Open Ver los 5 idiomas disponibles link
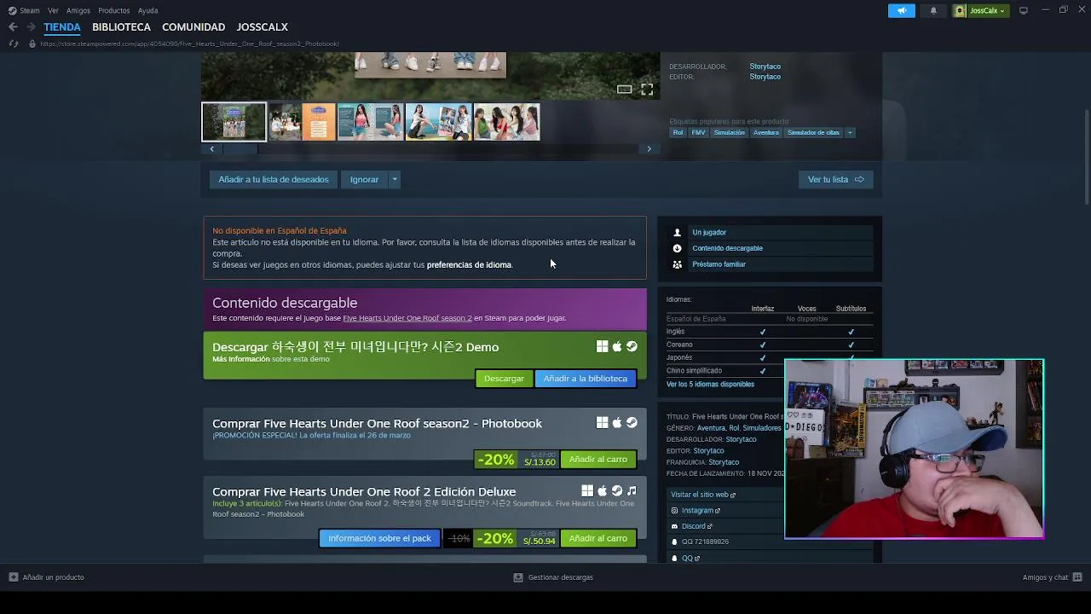The image size is (1091, 614). tap(710, 385)
